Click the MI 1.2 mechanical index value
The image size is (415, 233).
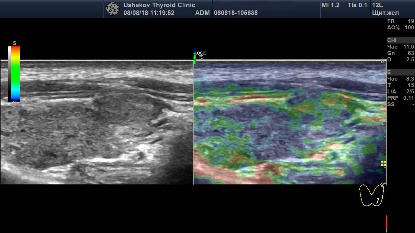point(331,5)
